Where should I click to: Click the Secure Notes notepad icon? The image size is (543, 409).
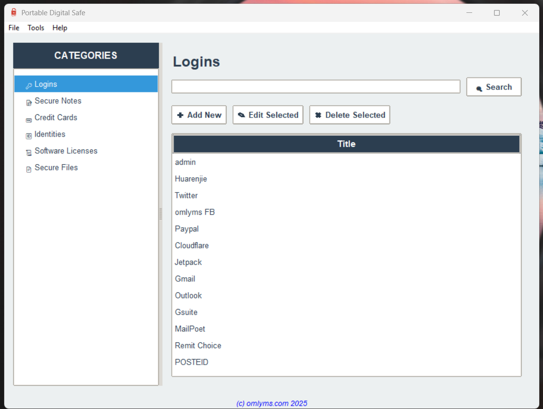[x=29, y=102]
